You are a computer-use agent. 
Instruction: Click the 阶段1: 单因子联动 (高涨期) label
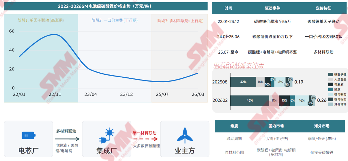tap(41, 20)
